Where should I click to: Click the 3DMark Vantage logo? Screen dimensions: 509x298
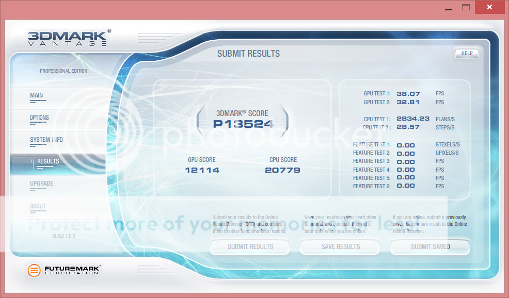point(68,39)
